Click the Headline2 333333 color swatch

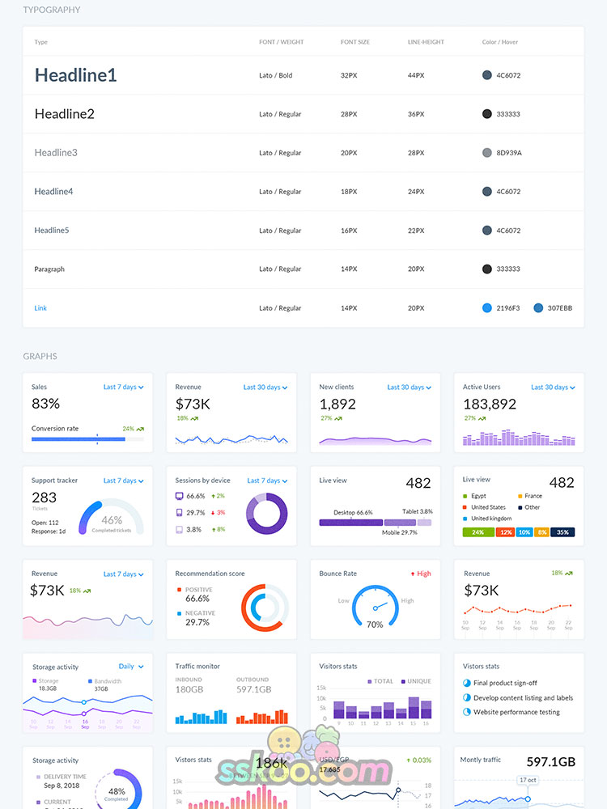coord(486,113)
